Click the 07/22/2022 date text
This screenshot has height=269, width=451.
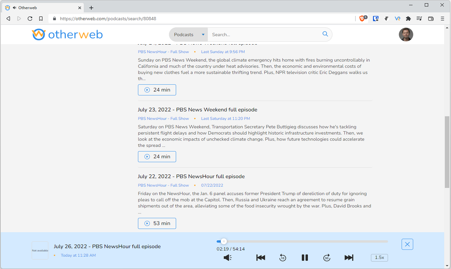pos(212,185)
